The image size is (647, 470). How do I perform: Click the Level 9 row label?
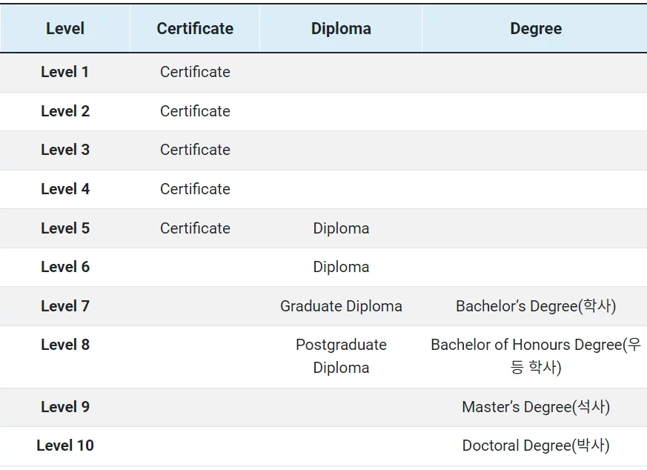[x=65, y=407]
